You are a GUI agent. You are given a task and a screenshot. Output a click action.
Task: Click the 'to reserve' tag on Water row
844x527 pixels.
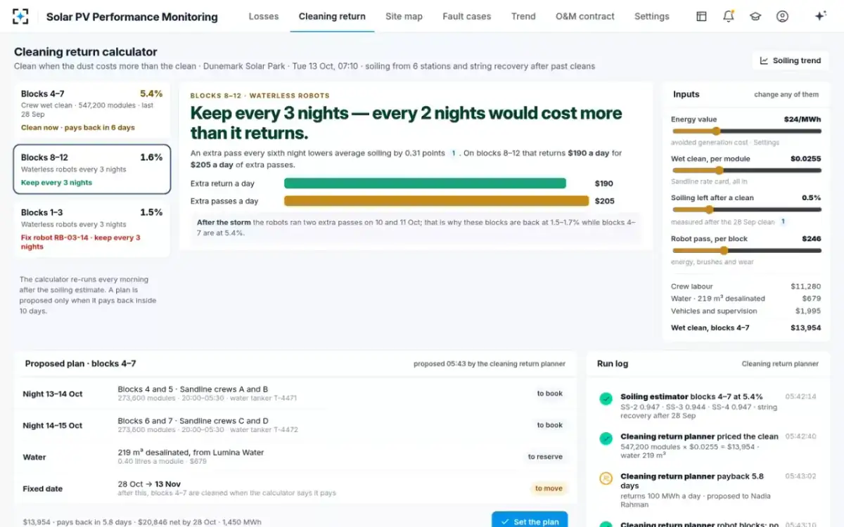pyautogui.click(x=545, y=457)
